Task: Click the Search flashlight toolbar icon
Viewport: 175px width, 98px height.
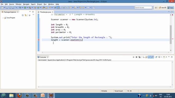Action: (50, 8)
